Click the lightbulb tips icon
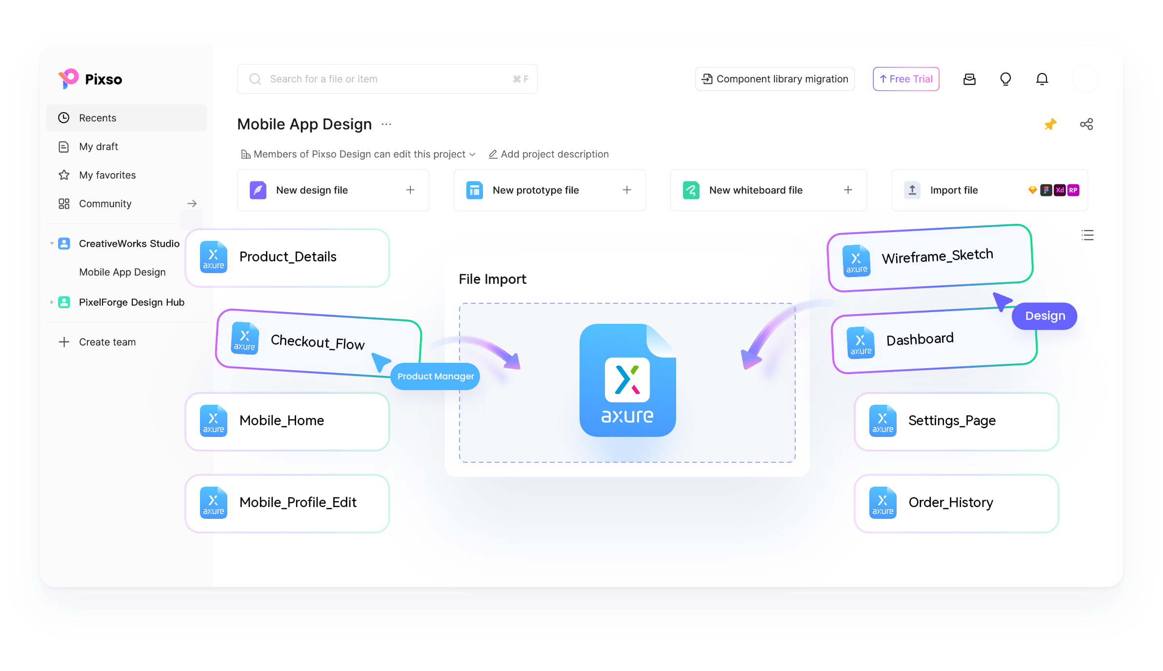 pos(1005,79)
